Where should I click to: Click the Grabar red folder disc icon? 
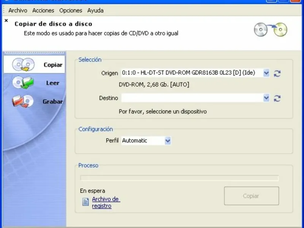(x=23, y=101)
